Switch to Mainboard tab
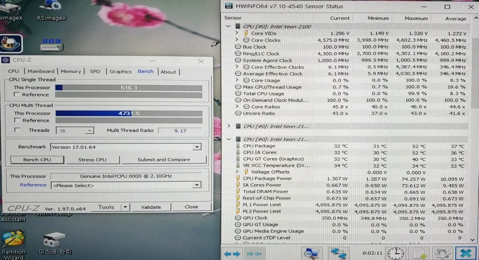Screen dimensions: 479x260 pyautogui.click(x=41, y=71)
